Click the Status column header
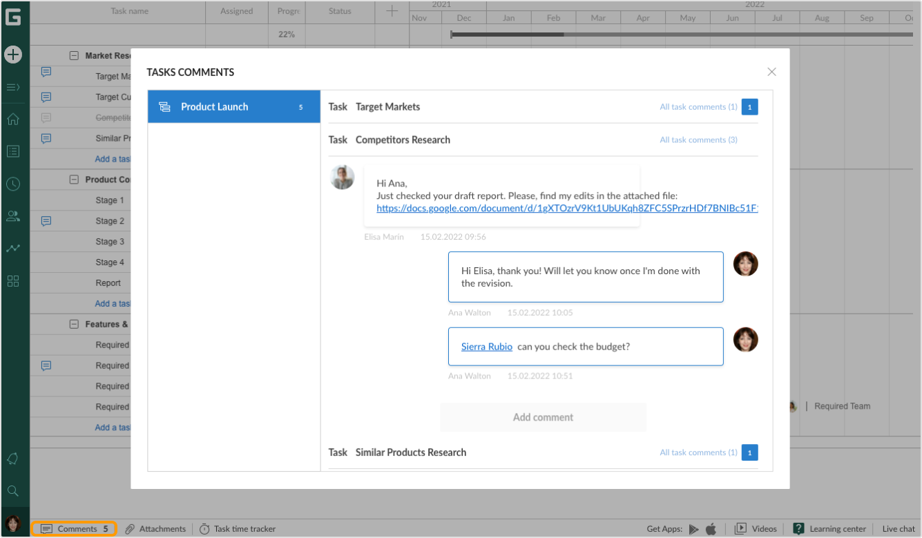The width and height of the screenshot is (922, 538). 340,11
